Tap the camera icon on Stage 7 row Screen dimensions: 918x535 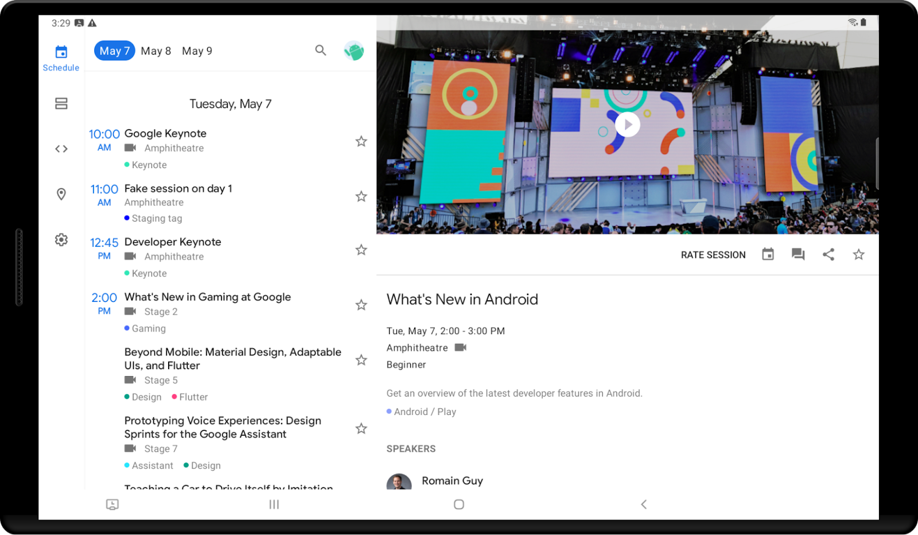pyautogui.click(x=130, y=448)
